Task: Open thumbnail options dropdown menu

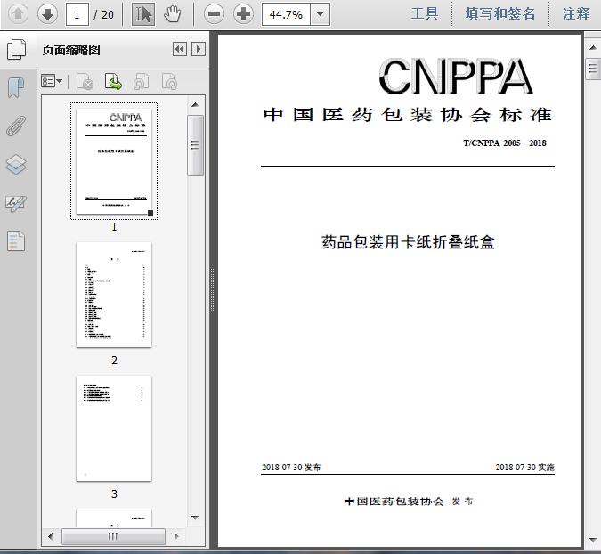Action: (52, 81)
